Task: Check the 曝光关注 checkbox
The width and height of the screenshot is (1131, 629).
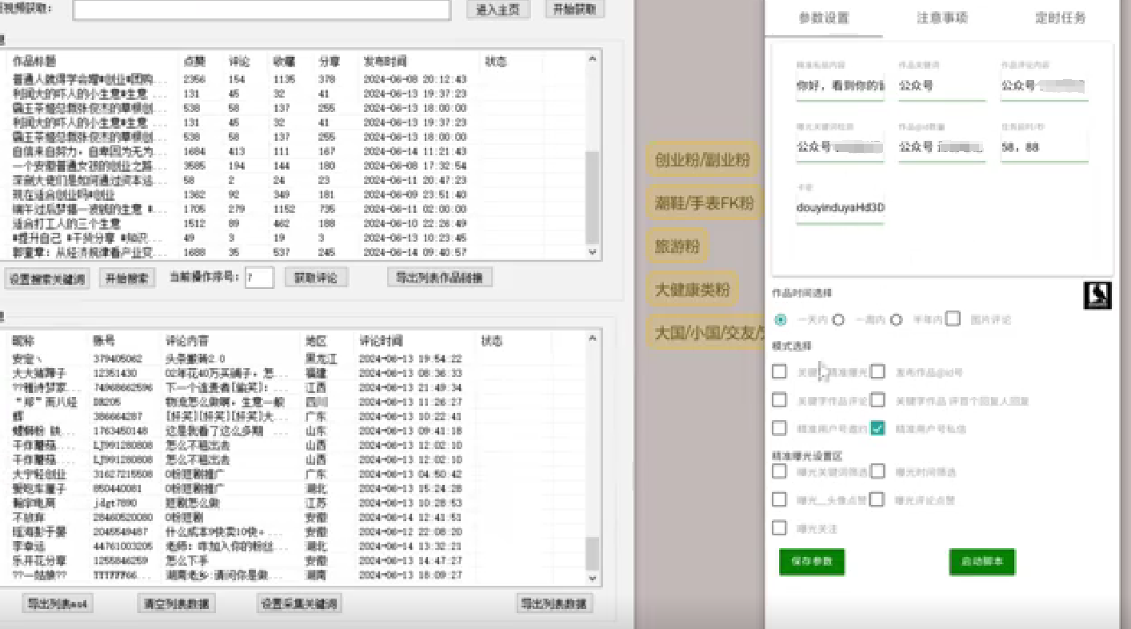Action: coord(779,528)
